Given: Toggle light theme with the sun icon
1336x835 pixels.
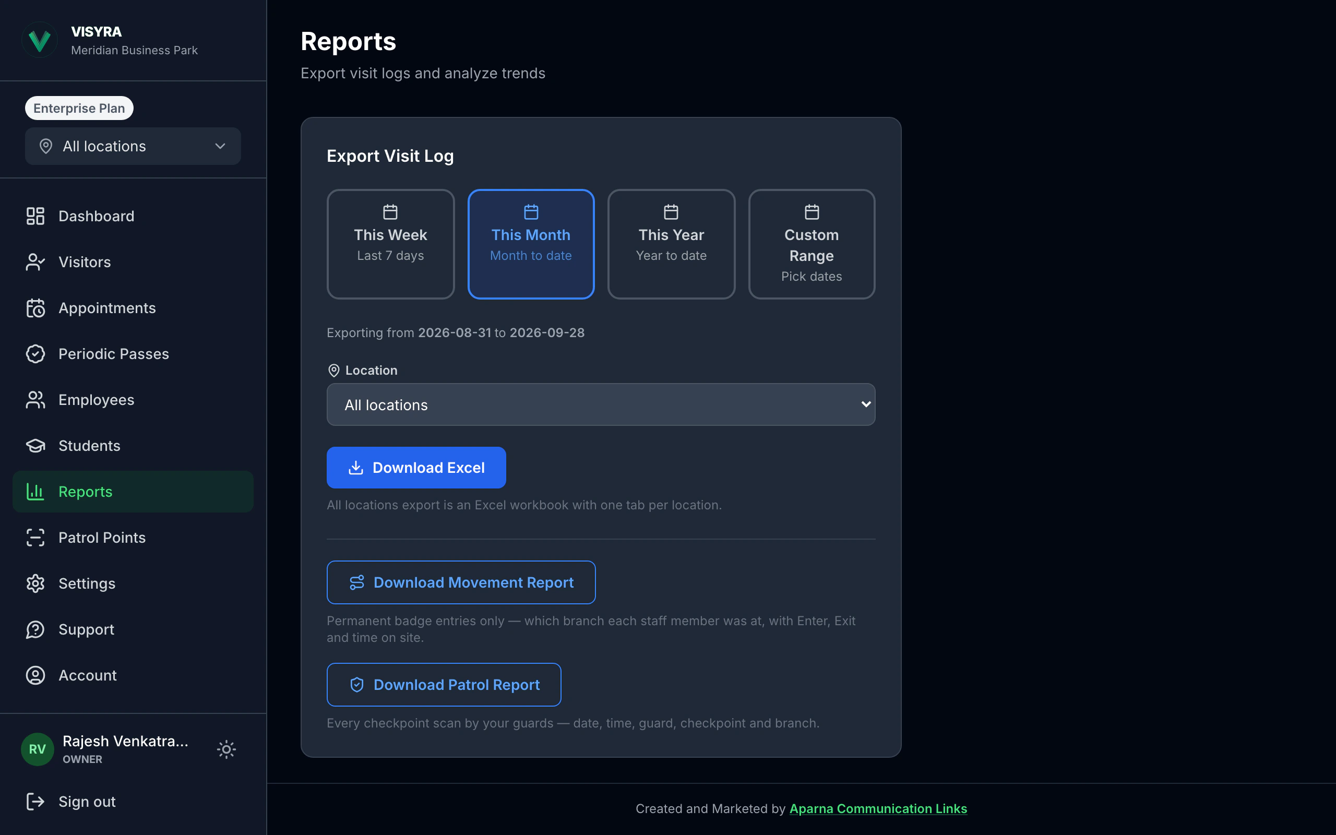Looking at the screenshot, I should [226, 749].
